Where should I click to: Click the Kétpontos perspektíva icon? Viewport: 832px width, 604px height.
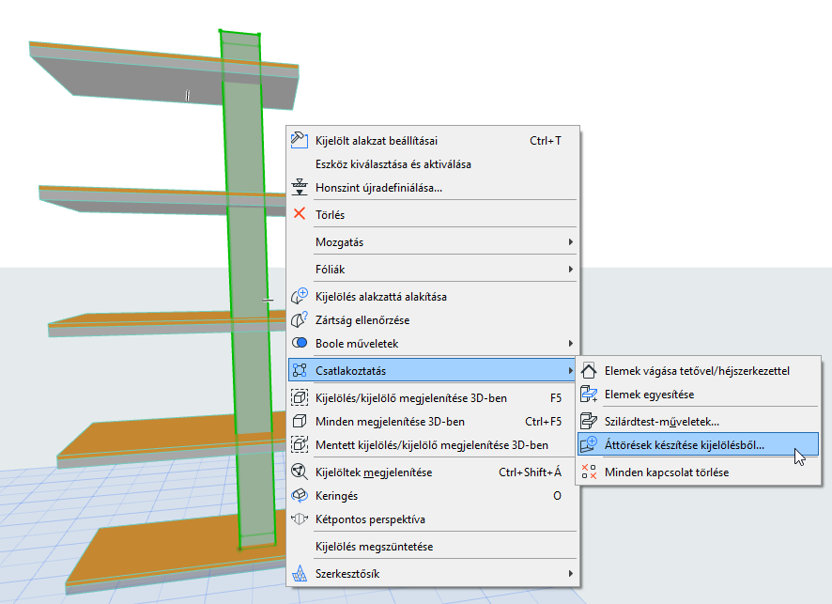[x=300, y=519]
